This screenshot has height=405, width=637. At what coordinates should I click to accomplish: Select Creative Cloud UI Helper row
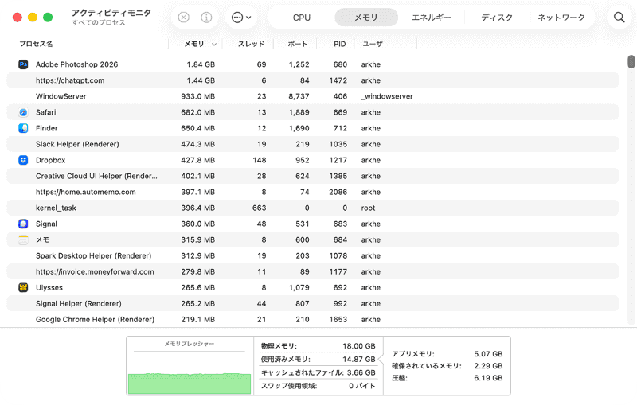(313, 176)
